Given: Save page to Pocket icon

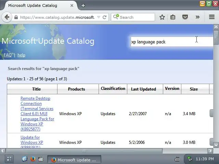Looking at the screenshot, I should coord(185,17).
